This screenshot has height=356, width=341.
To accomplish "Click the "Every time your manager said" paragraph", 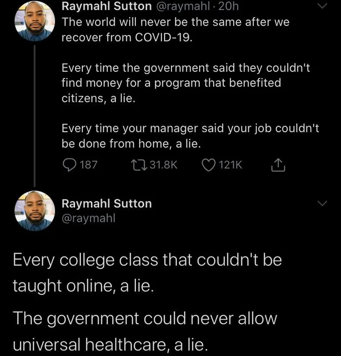I will (190, 136).
